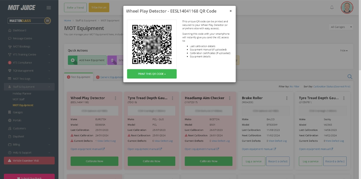Screen dimensions: 361x179
Task: Record a defect for Tyre Gauge 21050781
Action: click(x=335, y=161)
